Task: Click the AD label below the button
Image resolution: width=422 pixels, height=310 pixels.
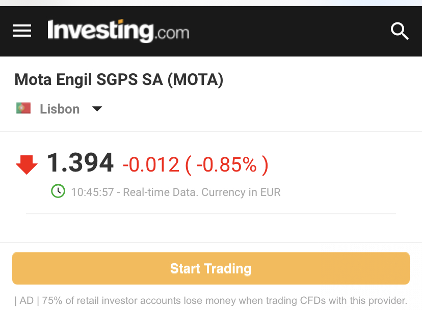Action: point(27,300)
